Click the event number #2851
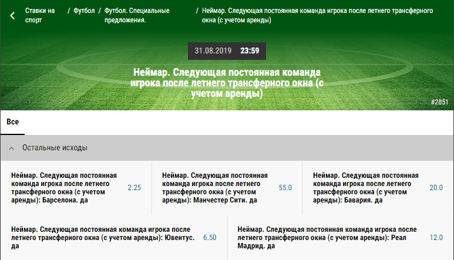 point(439,102)
